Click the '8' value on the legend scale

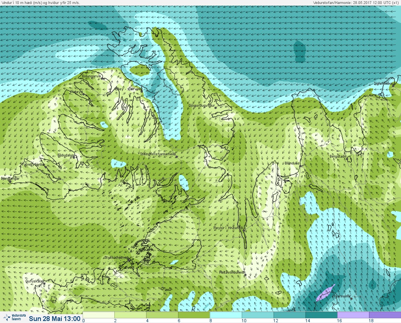point(211,321)
